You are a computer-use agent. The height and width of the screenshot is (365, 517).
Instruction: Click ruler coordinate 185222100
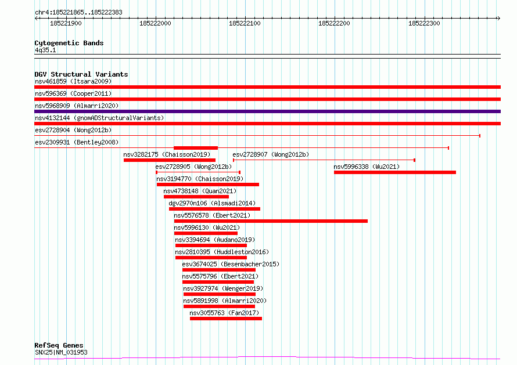click(x=245, y=23)
